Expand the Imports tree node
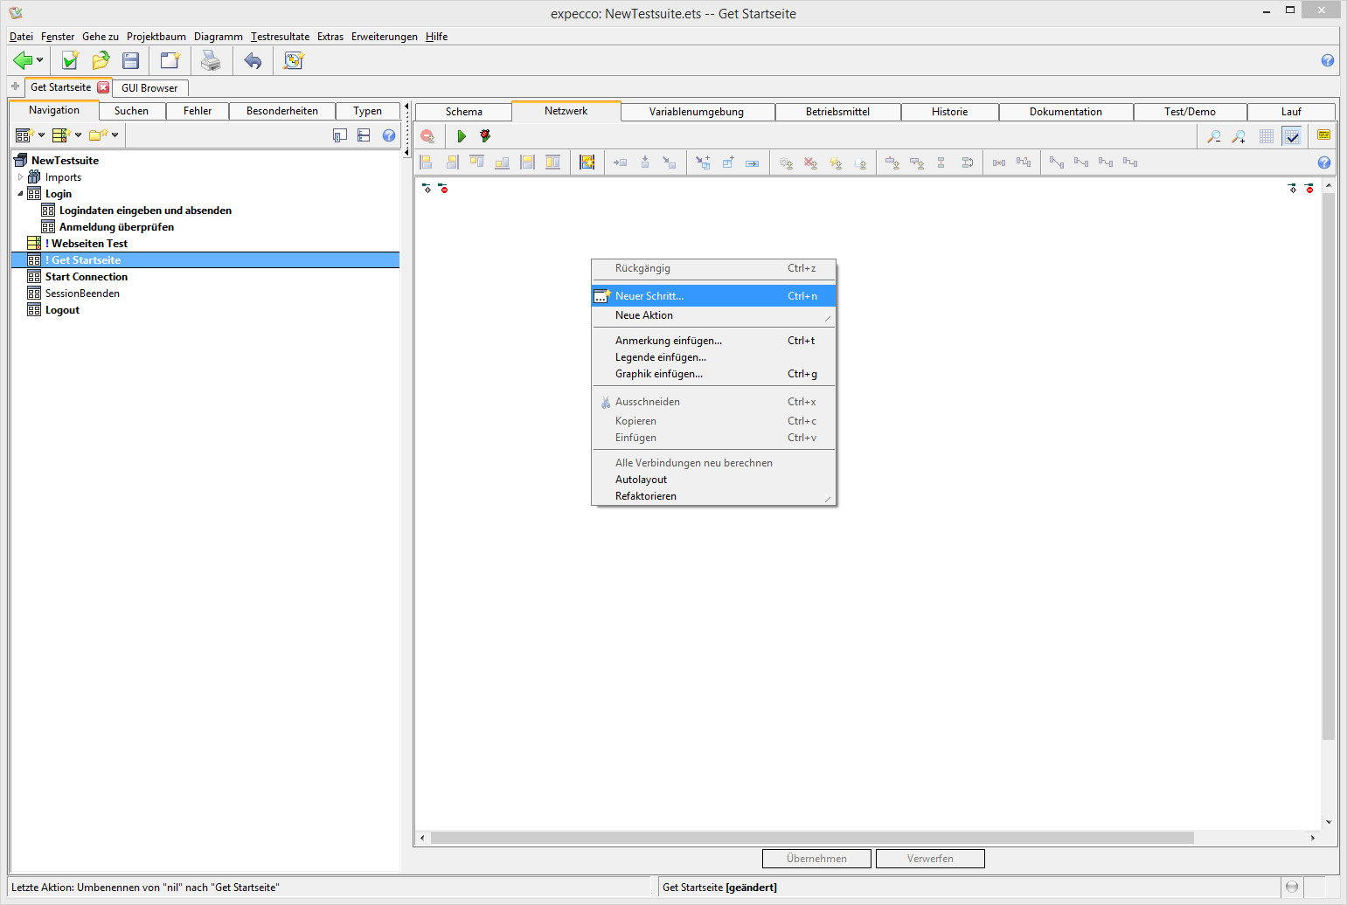This screenshot has height=905, width=1347. tap(21, 177)
